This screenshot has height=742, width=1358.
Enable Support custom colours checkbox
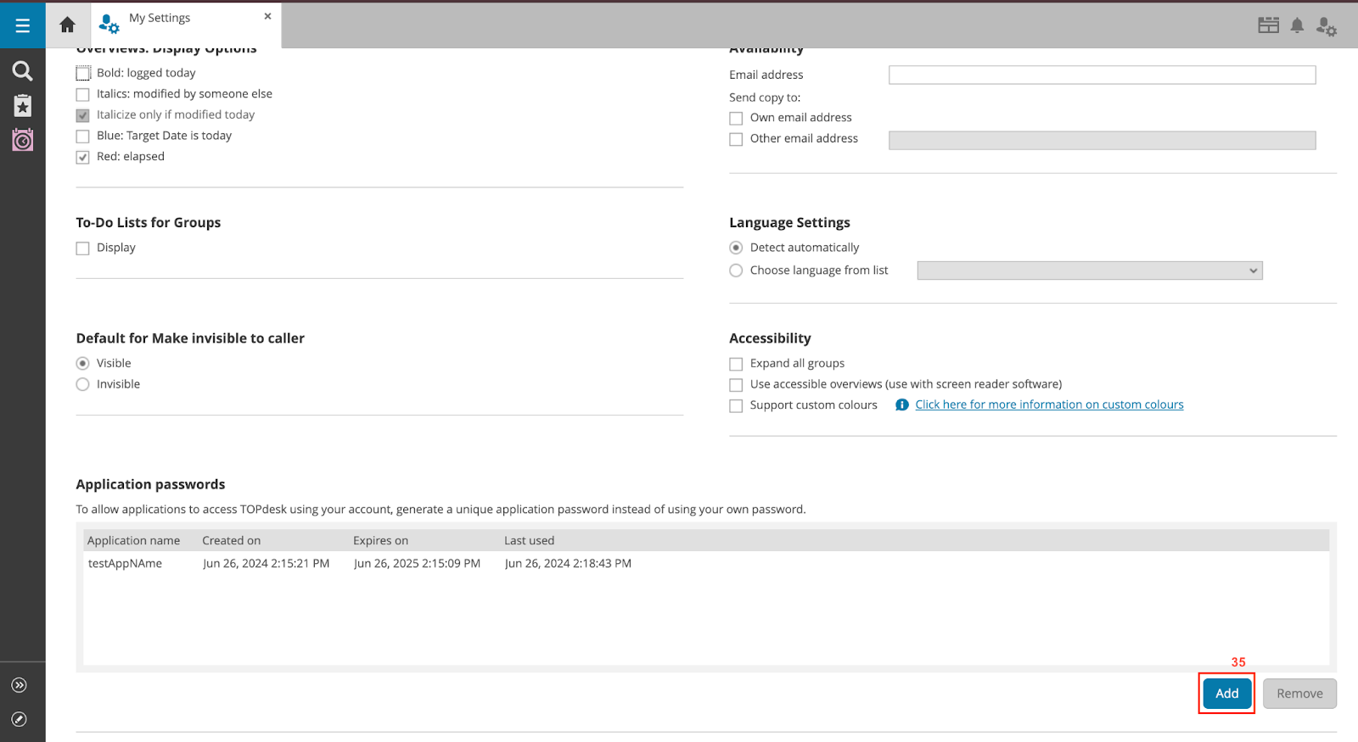pos(736,406)
